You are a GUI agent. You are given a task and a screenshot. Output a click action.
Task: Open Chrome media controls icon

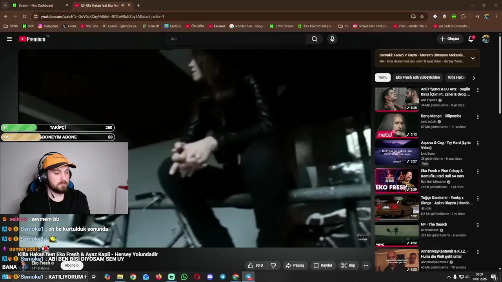[x=477, y=16]
